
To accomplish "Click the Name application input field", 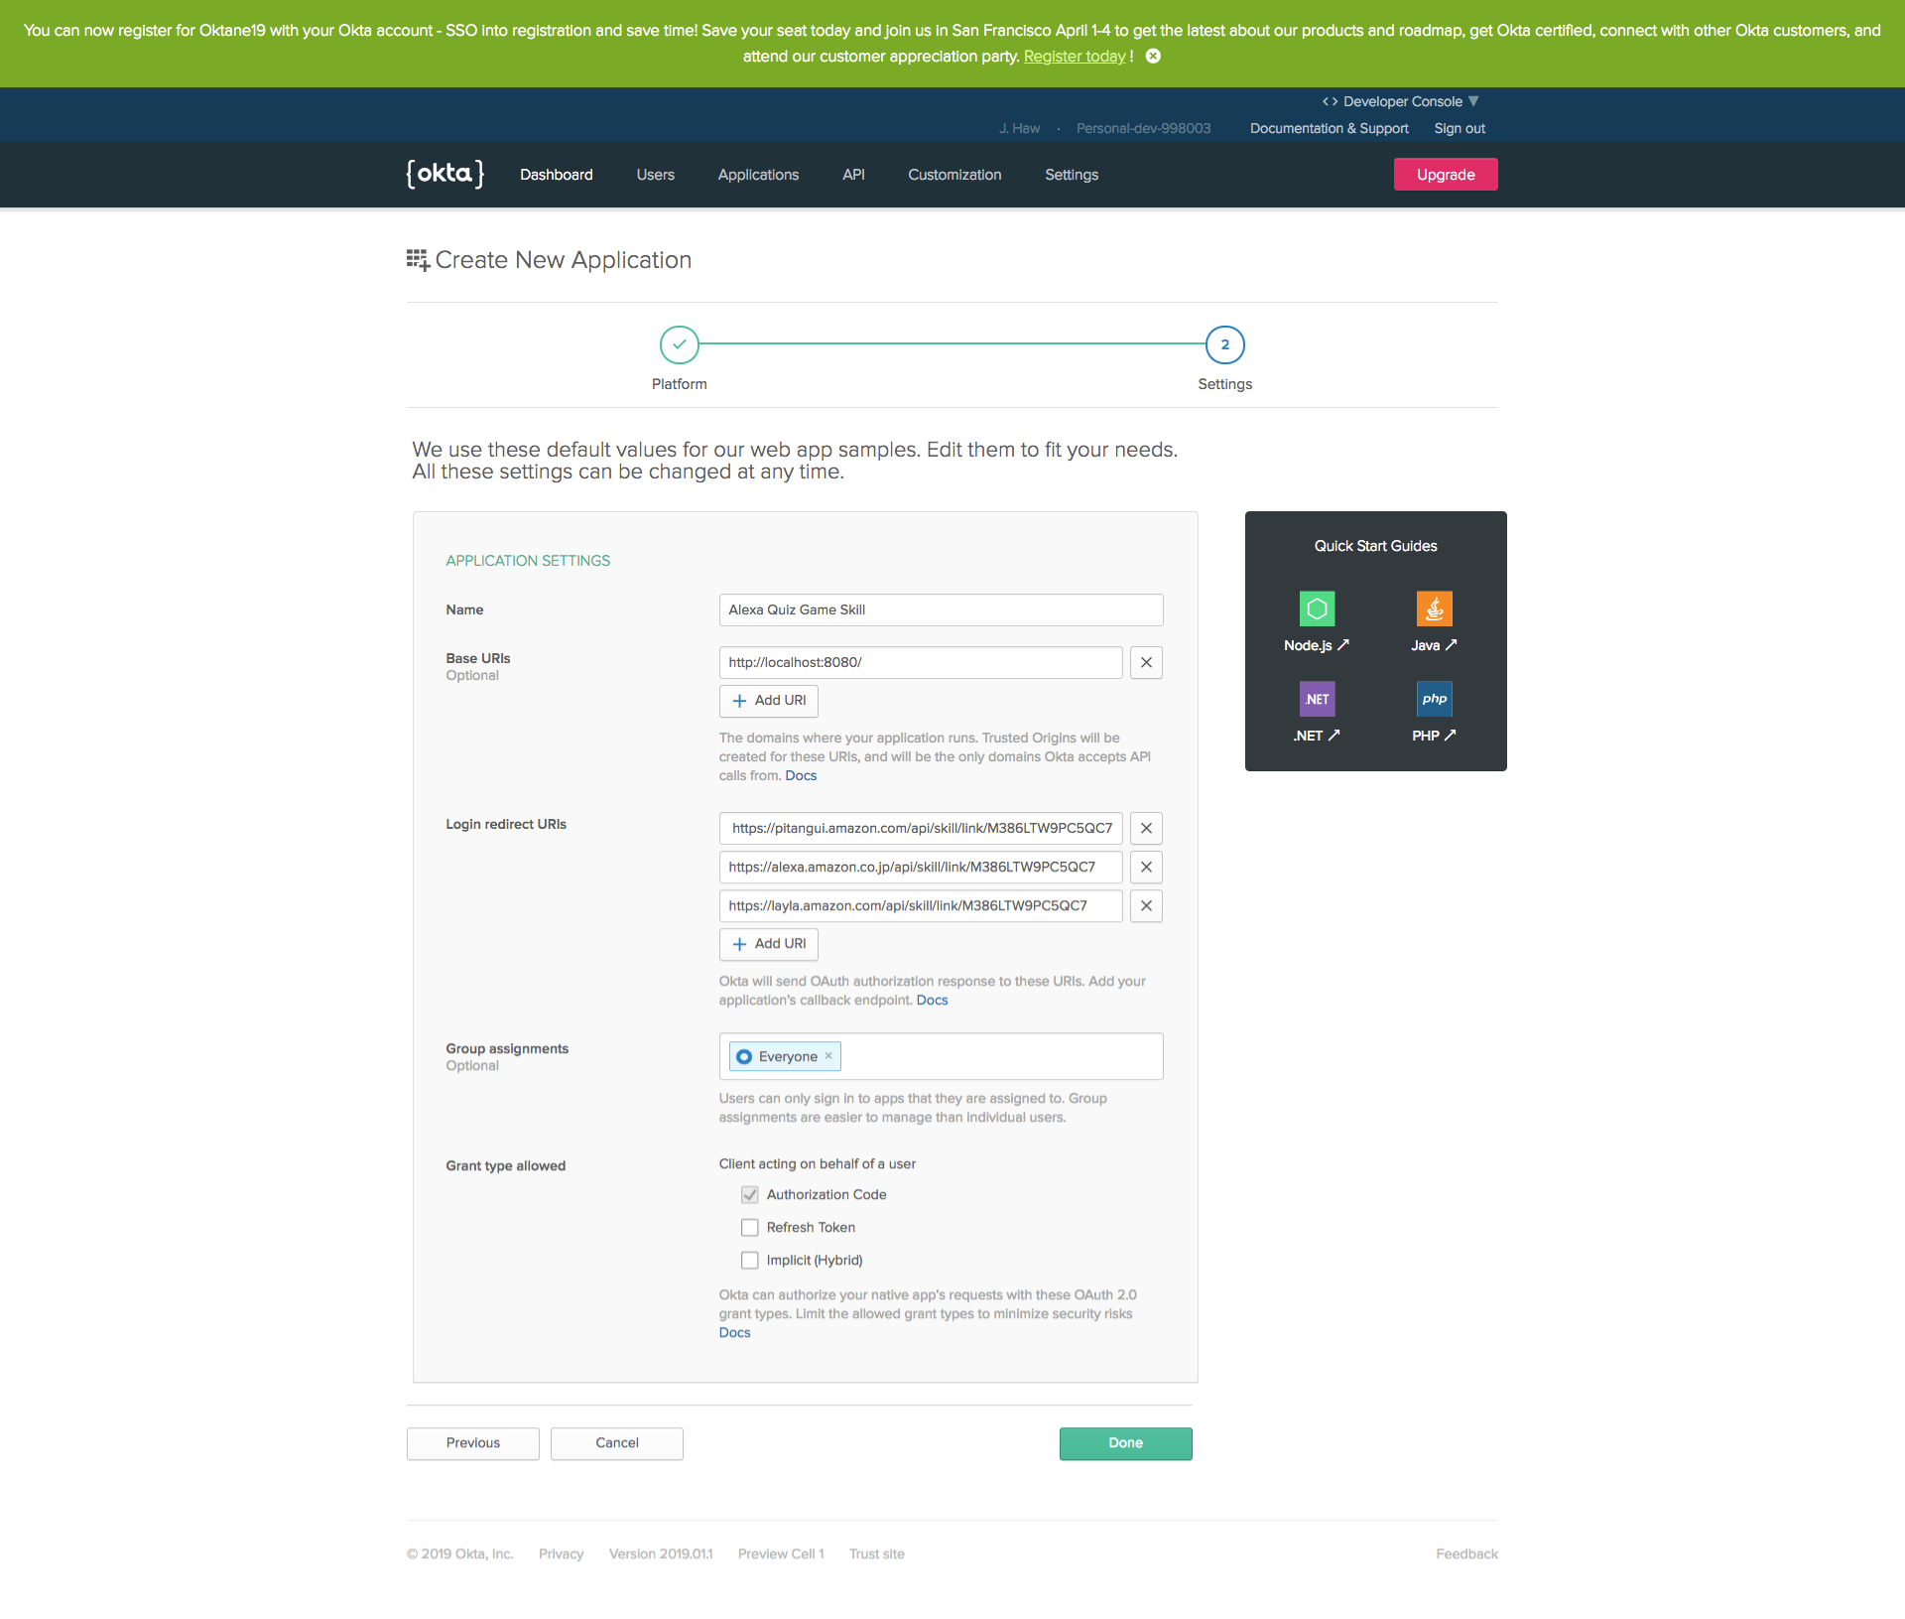I will point(942,610).
